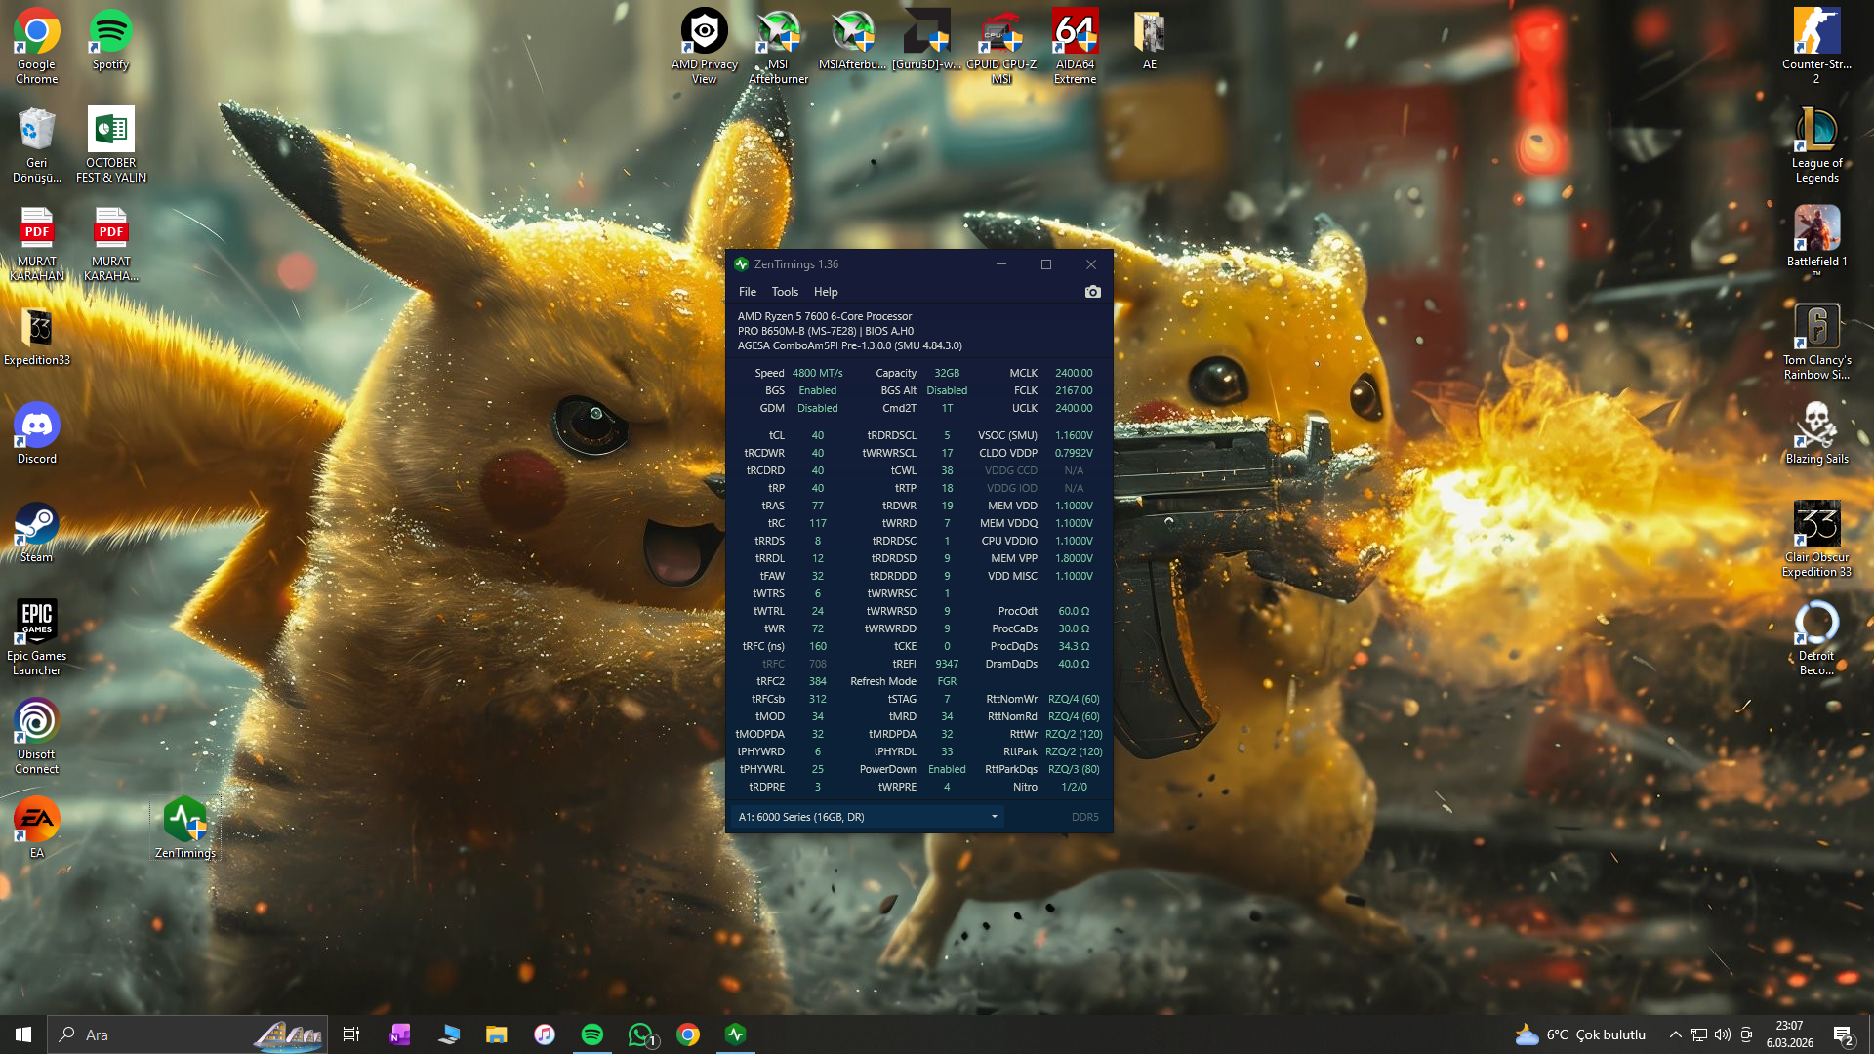The image size is (1874, 1054).
Task: Select the Discord desktop shortcut
Action: tap(36, 434)
